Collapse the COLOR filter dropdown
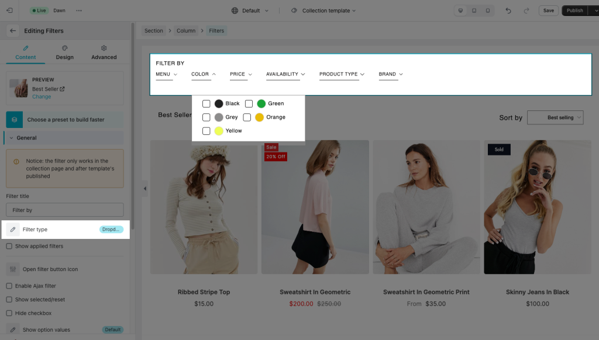599x340 pixels. click(x=204, y=74)
